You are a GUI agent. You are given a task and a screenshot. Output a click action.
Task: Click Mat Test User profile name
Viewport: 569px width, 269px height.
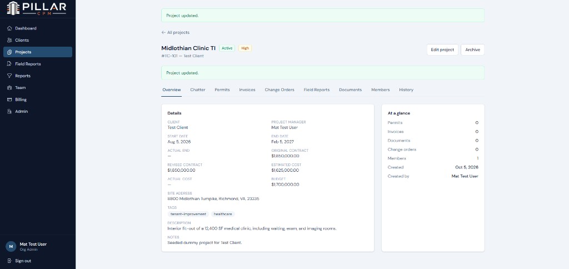click(x=33, y=245)
